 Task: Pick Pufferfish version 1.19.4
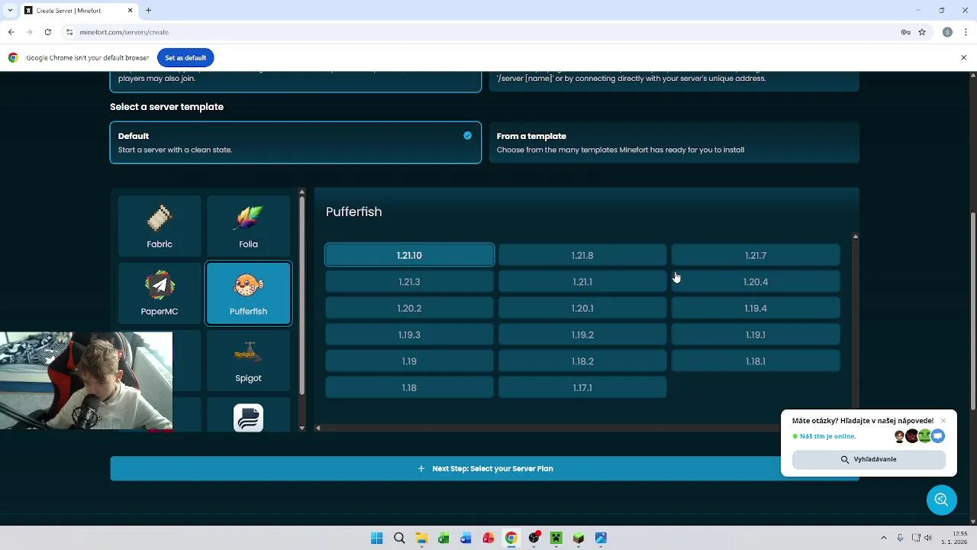[x=756, y=309]
